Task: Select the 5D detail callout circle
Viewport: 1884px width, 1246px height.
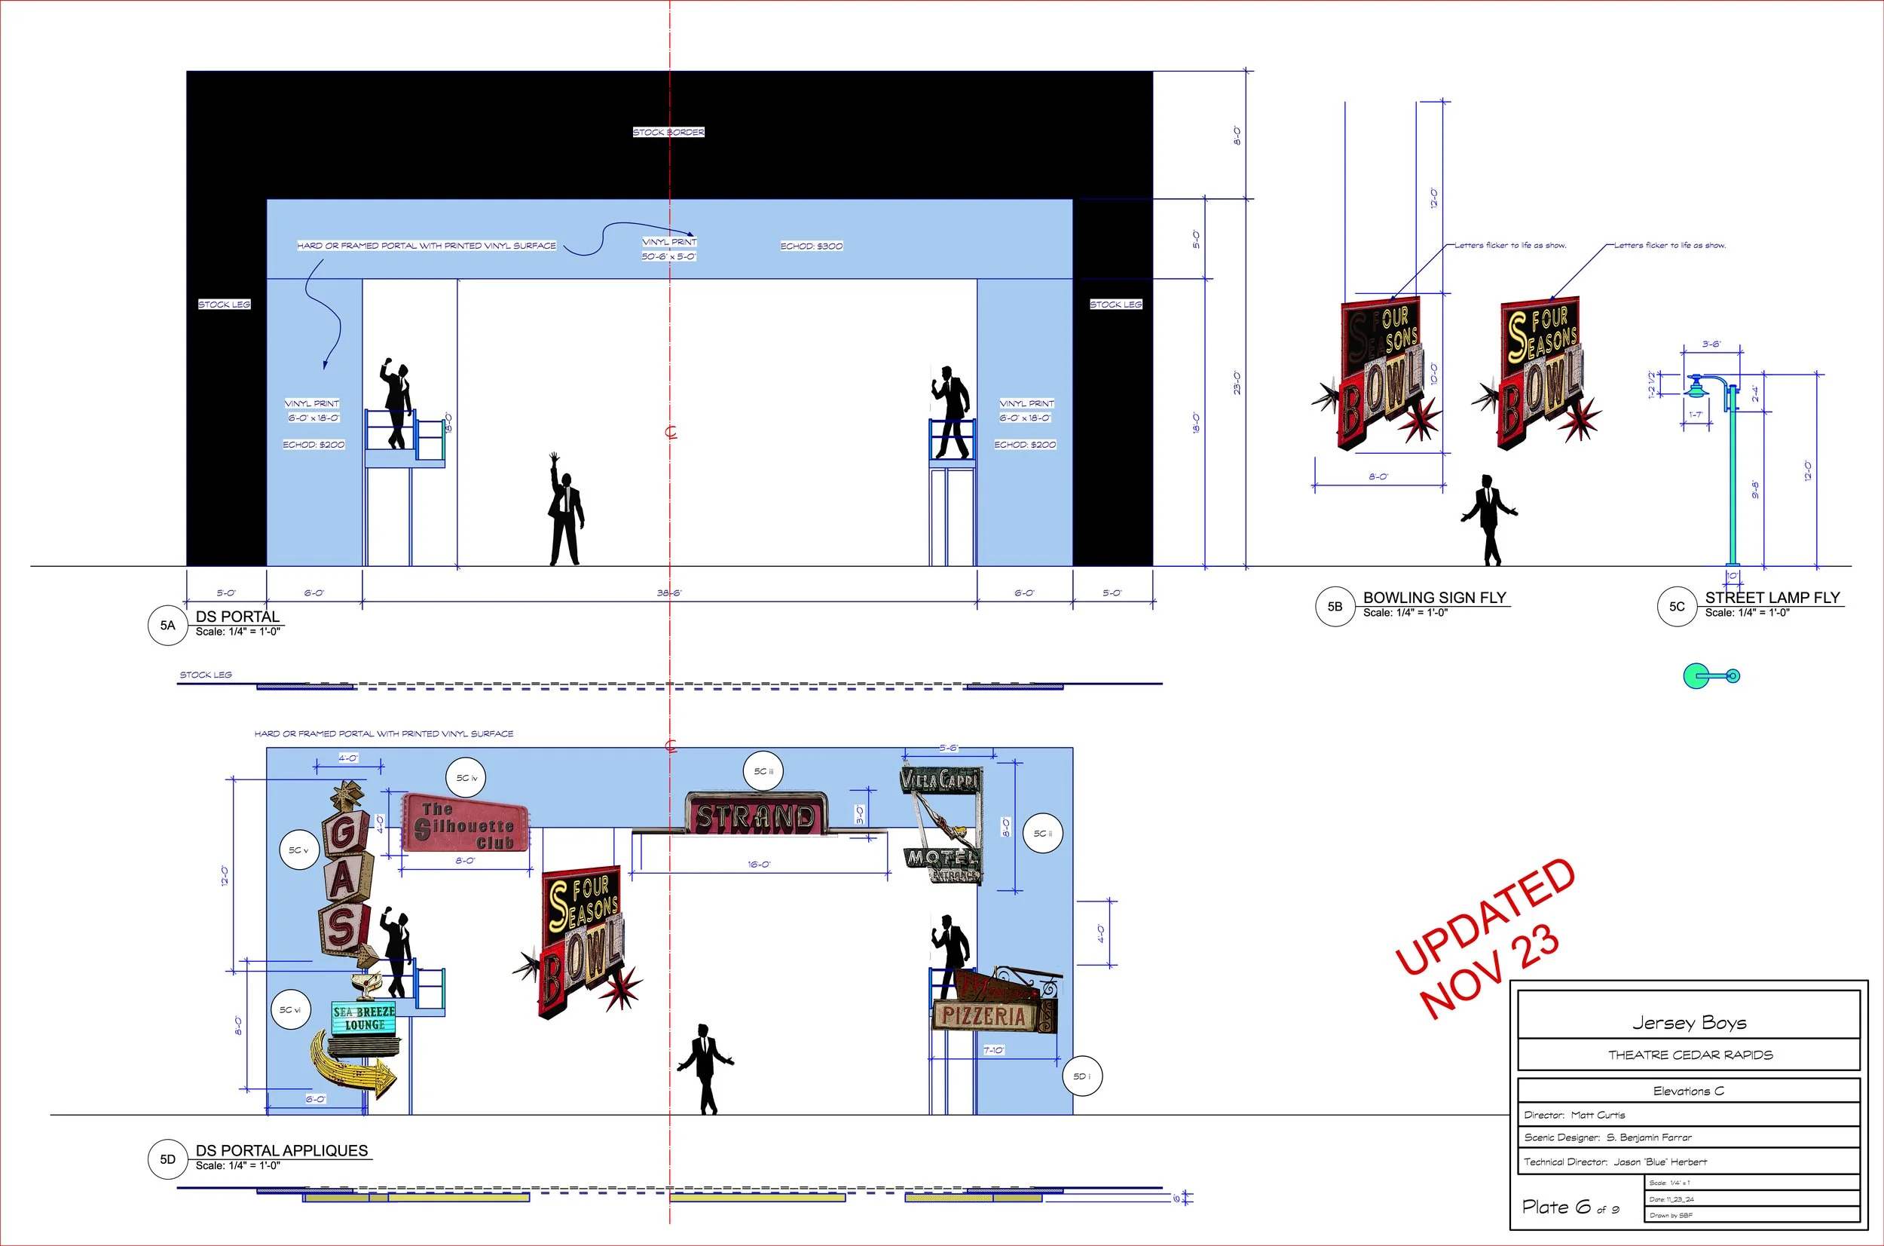Action: (x=167, y=1159)
